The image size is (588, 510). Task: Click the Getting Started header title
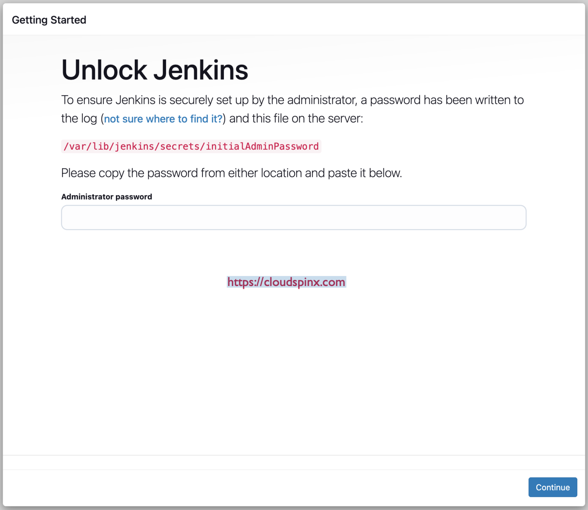pyautogui.click(x=49, y=20)
